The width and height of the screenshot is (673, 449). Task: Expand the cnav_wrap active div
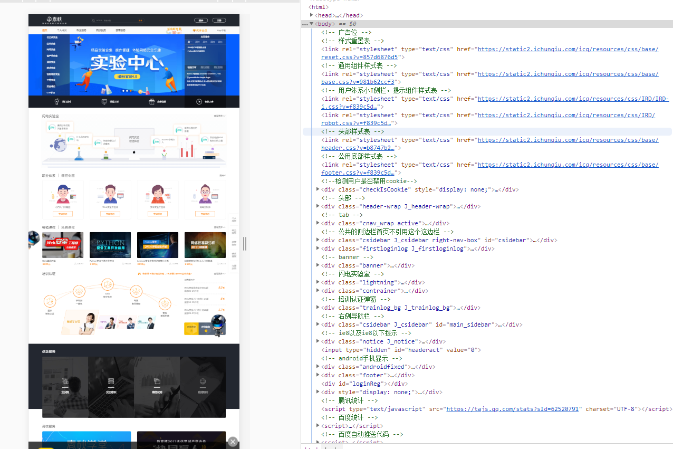318,223
